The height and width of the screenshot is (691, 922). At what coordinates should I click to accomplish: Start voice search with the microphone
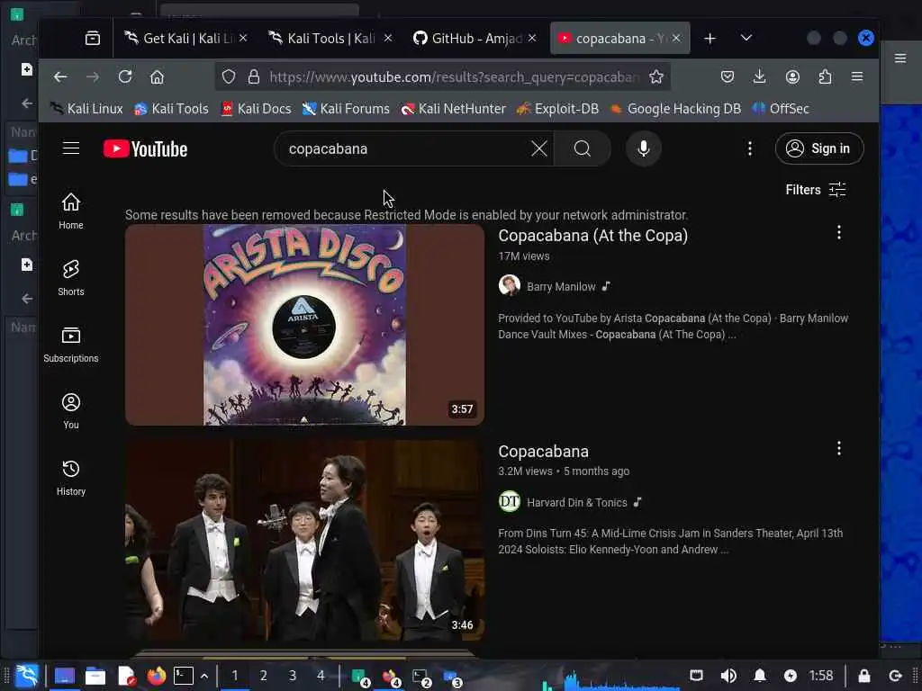coord(643,148)
